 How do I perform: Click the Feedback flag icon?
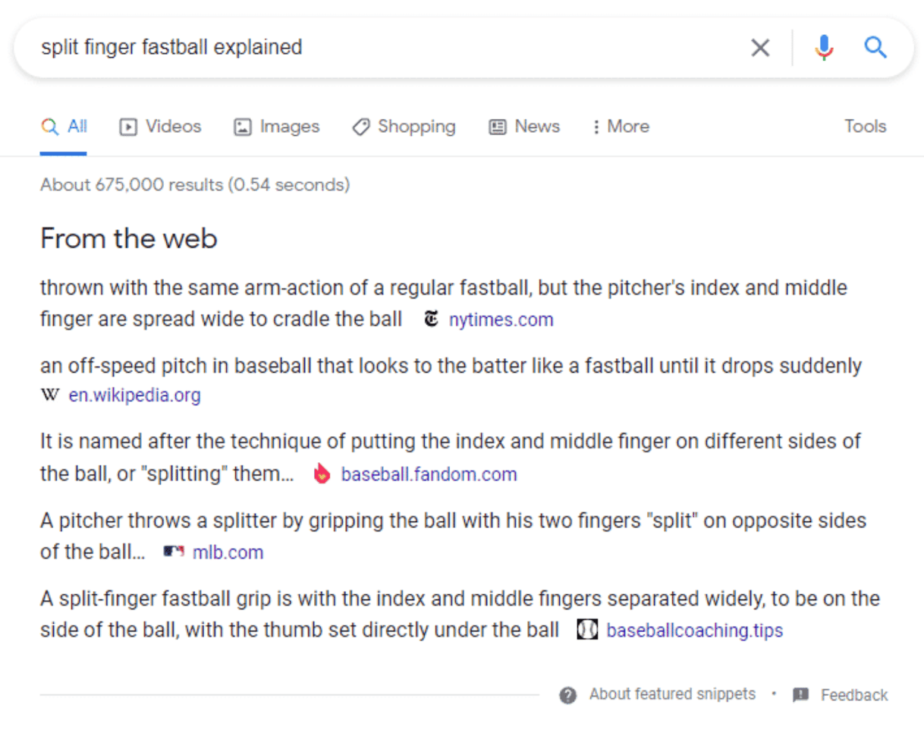click(801, 694)
